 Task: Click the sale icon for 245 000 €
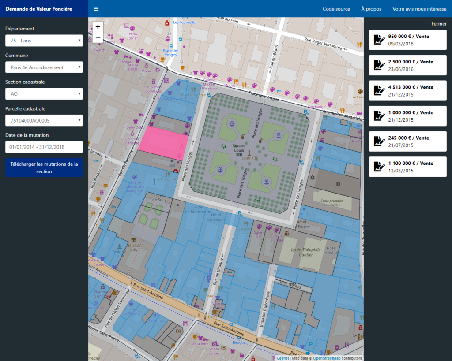[x=379, y=141]
